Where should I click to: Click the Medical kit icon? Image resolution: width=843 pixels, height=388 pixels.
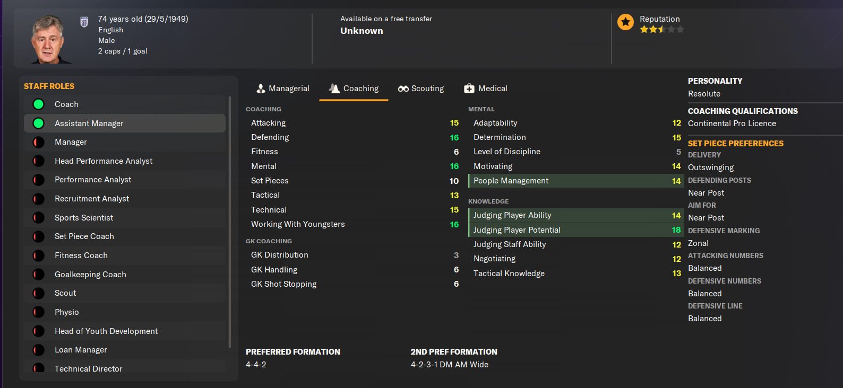pyautogui.click(x=469, y=89)
